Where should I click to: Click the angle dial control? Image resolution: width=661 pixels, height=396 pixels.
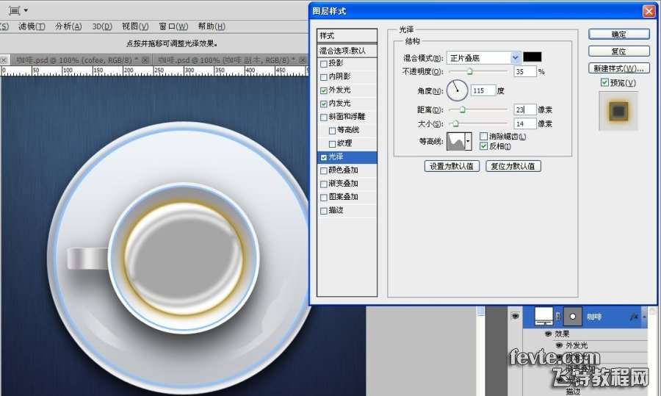tap(457, 90)
